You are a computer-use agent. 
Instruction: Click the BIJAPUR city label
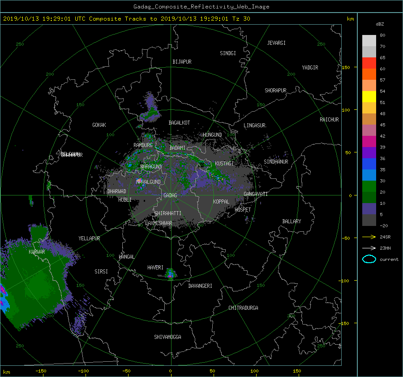182,62
